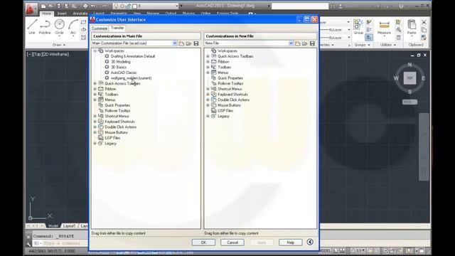Select Rollover Tooltips in New File tree

(x=230, y=84)
